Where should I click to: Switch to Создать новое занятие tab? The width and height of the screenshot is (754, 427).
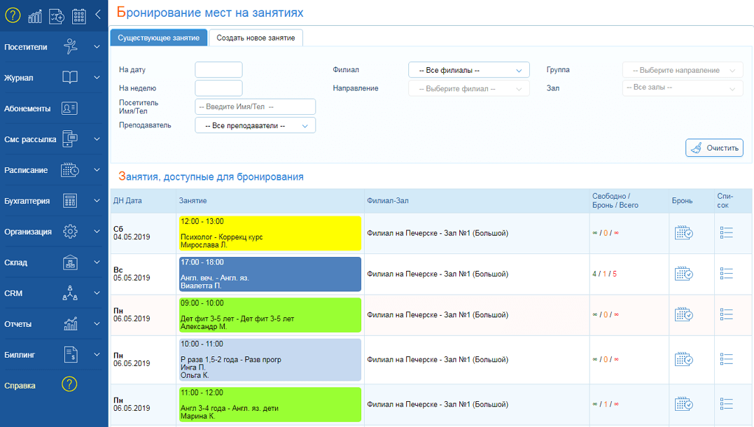[256, 38]
